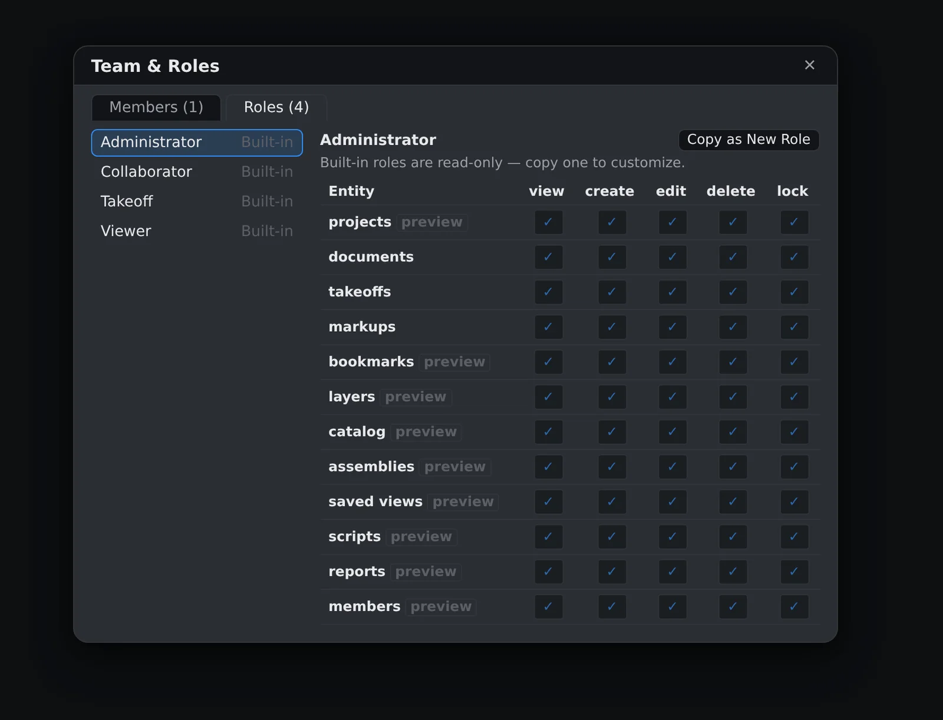Image resolution: width=943 pixels, height=720 pixels.
Task: Toggle scripts edit permission checkbox
Action: 672,537
